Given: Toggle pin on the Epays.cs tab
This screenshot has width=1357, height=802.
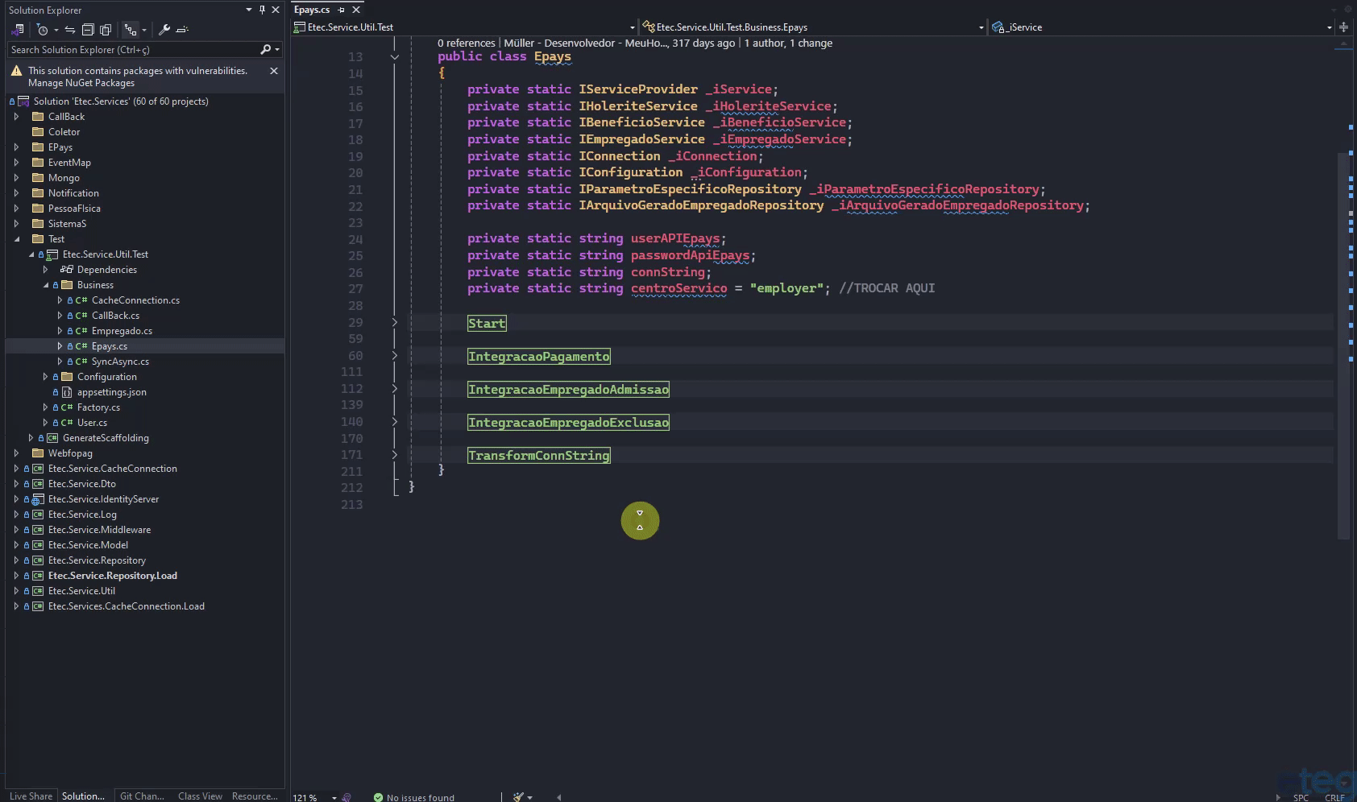Looking at the screenshot, I should click(342, 10).
